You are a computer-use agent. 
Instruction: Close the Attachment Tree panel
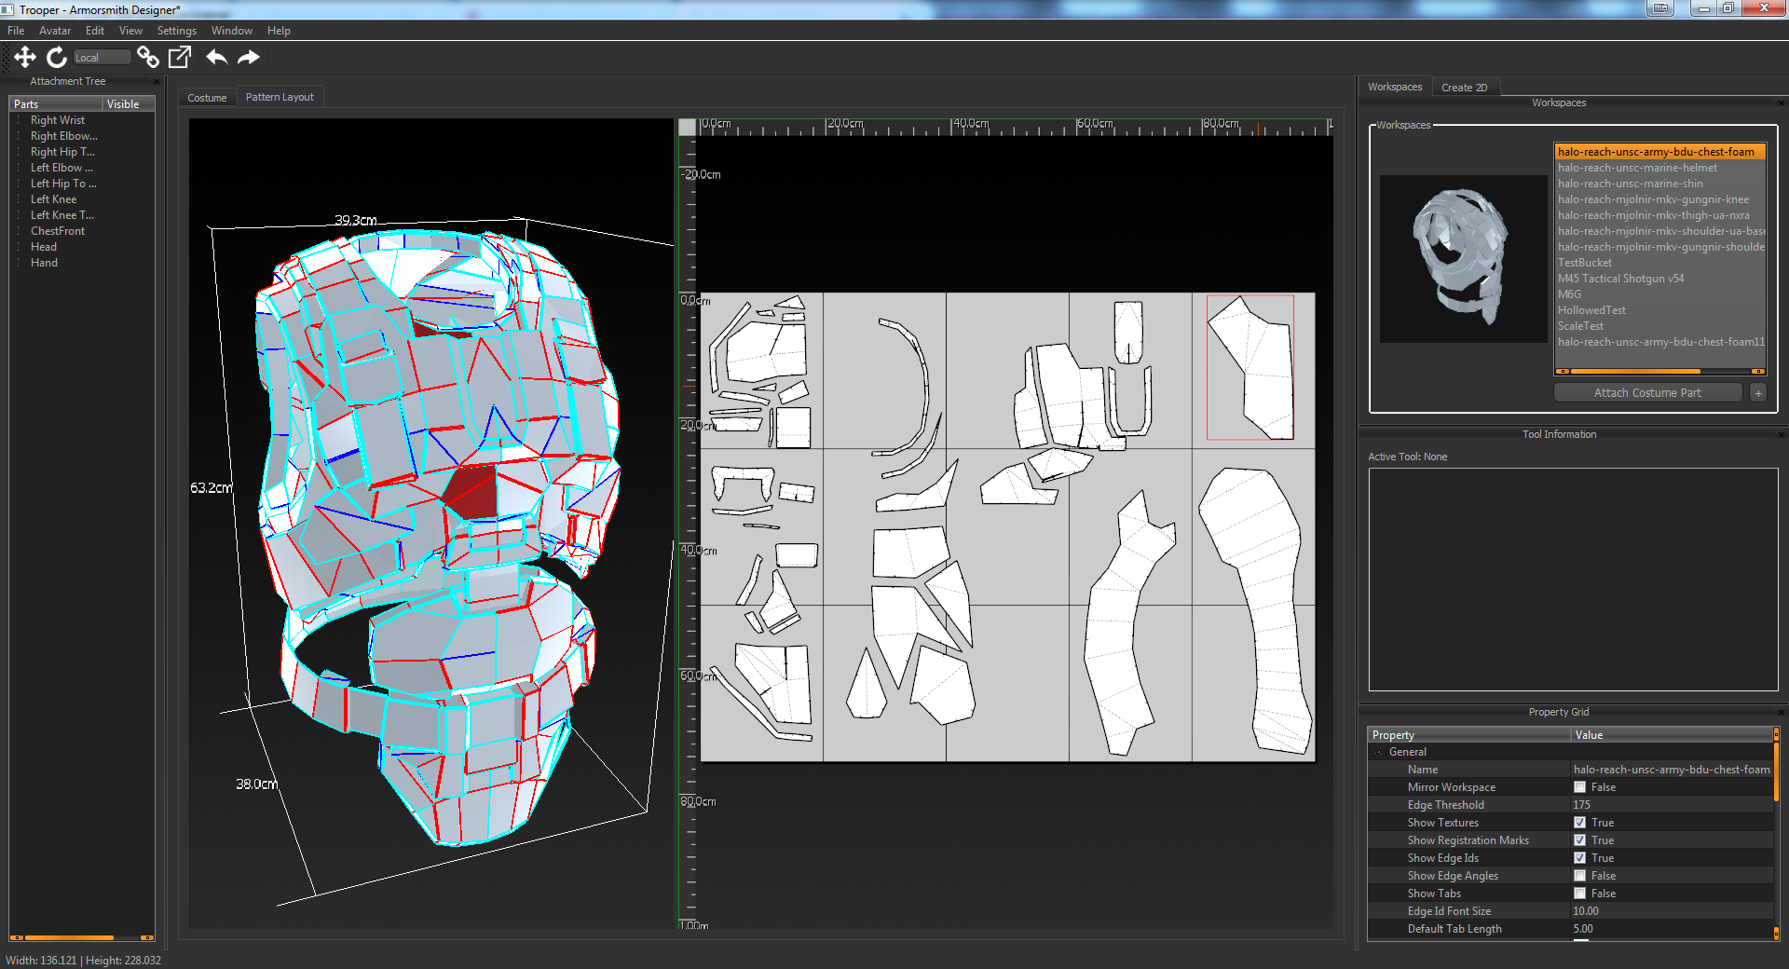pyautogui.click(x=157, y=82)
